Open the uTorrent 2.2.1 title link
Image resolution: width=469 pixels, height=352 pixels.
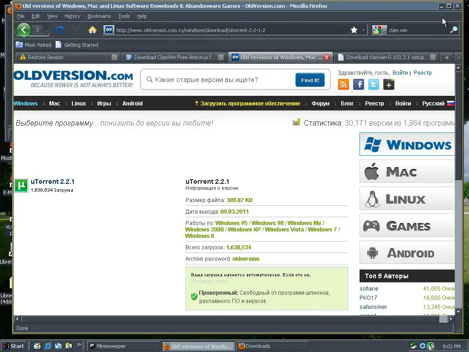(53, 181)
